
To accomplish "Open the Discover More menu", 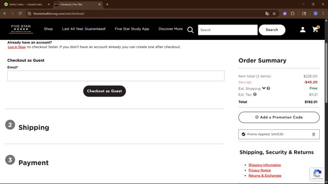I will (171, 29).
